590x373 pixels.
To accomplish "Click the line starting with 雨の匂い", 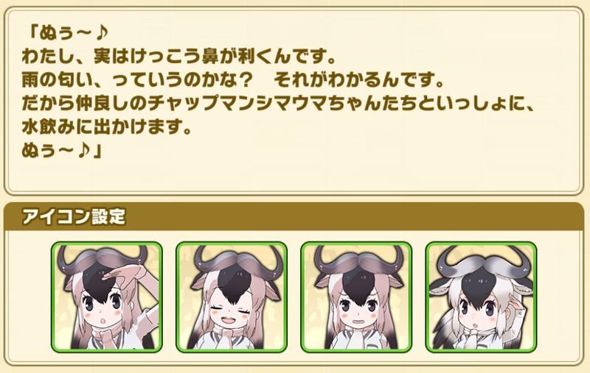I will coord(233,80).
